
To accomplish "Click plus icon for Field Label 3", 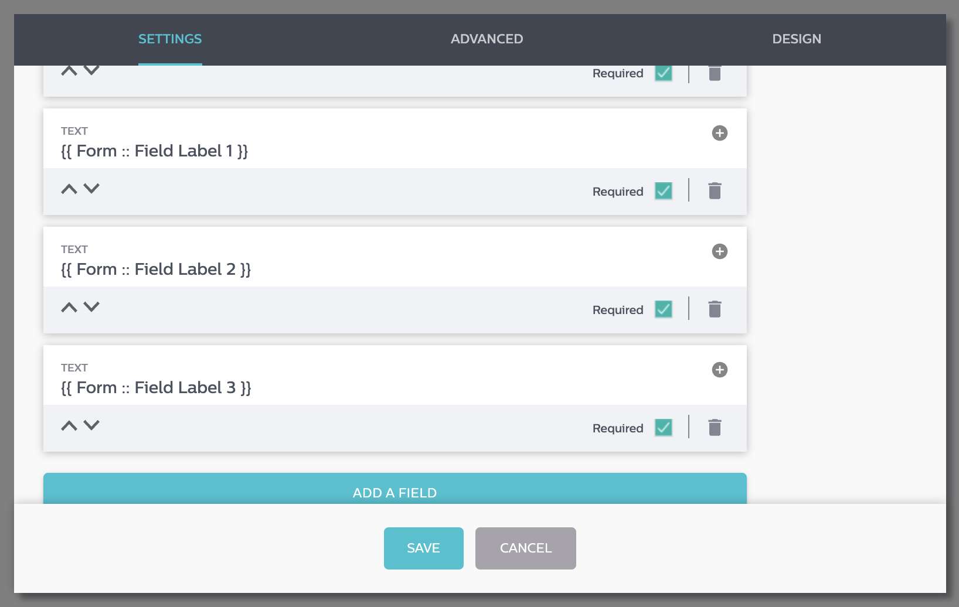I will (x=720, y=370).
